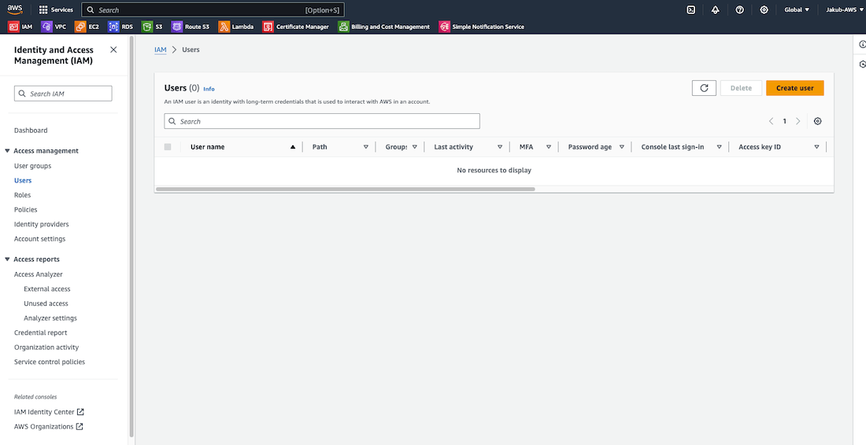Focus the top AWS search bar
Image resolution: width=866 pixels, height=445 pixels.
(x=213, y=10)
